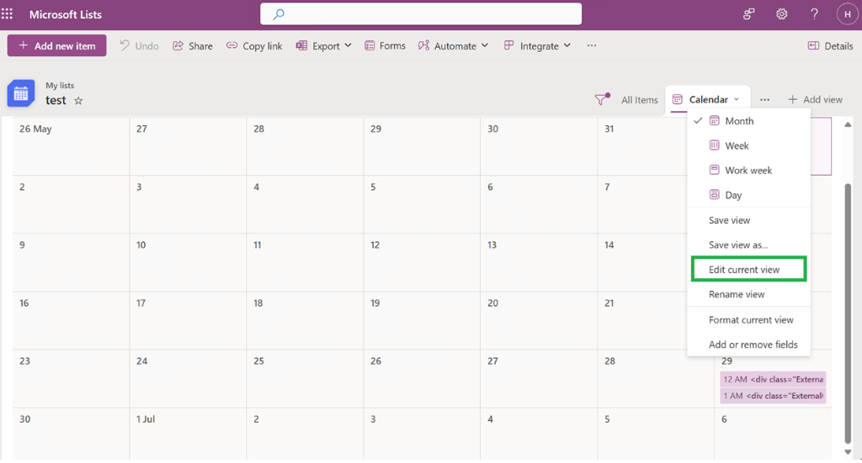Click the Integrate icon
Image resolution: width=862 pixels, height=463 pixels.
509,45
